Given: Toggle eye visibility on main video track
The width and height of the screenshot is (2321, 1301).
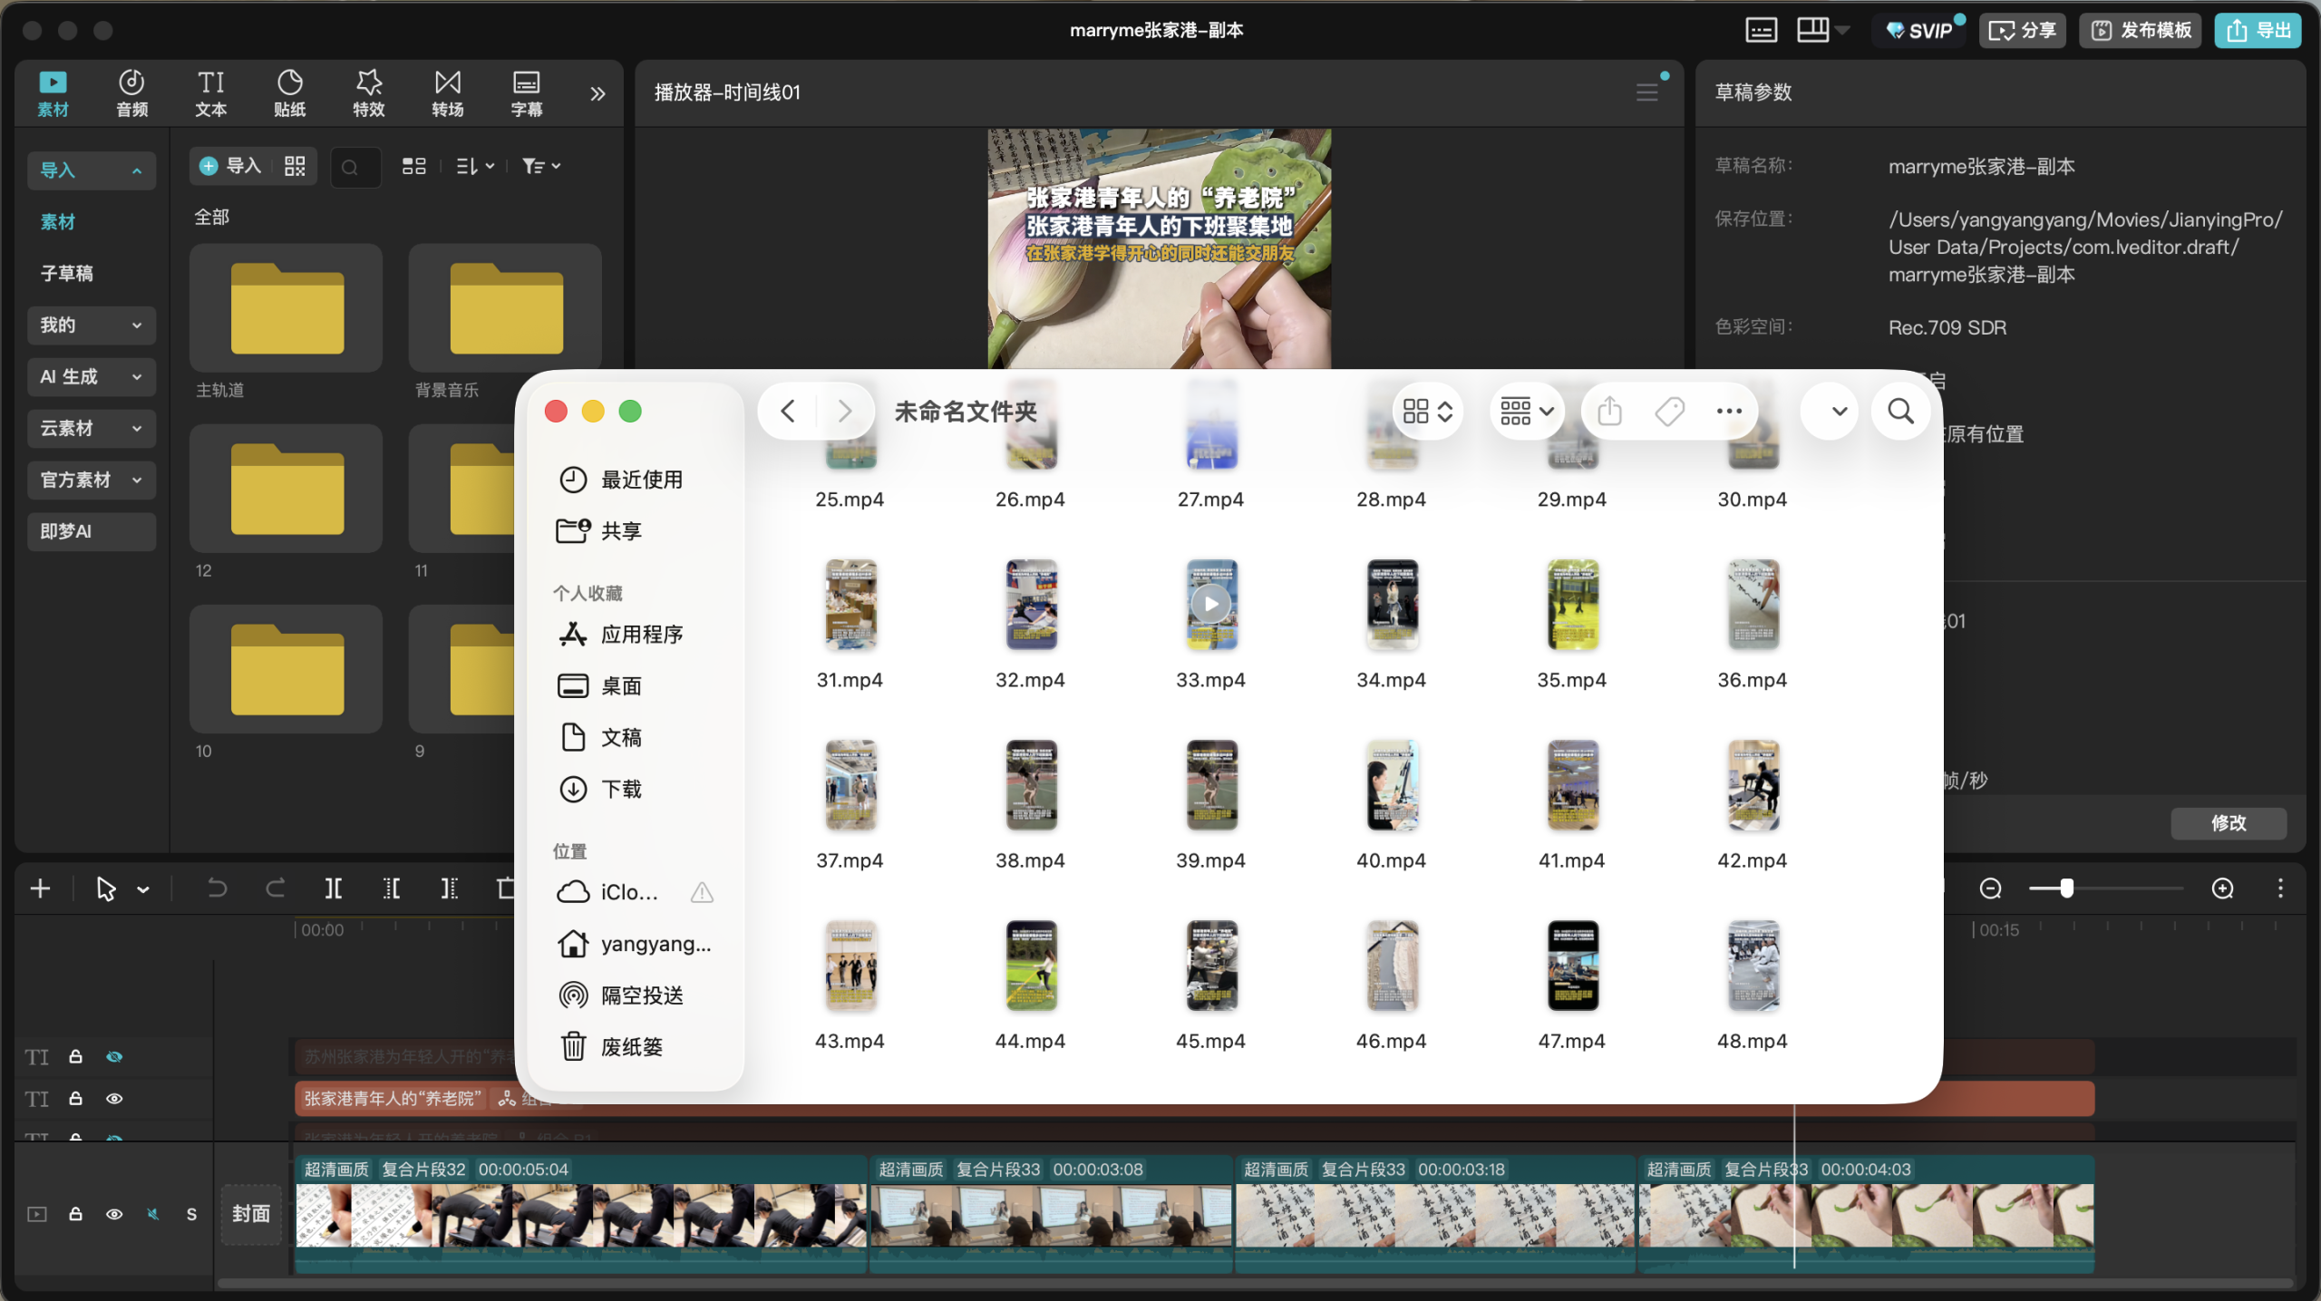Looking at the screenshot, I should (114, 1214).
